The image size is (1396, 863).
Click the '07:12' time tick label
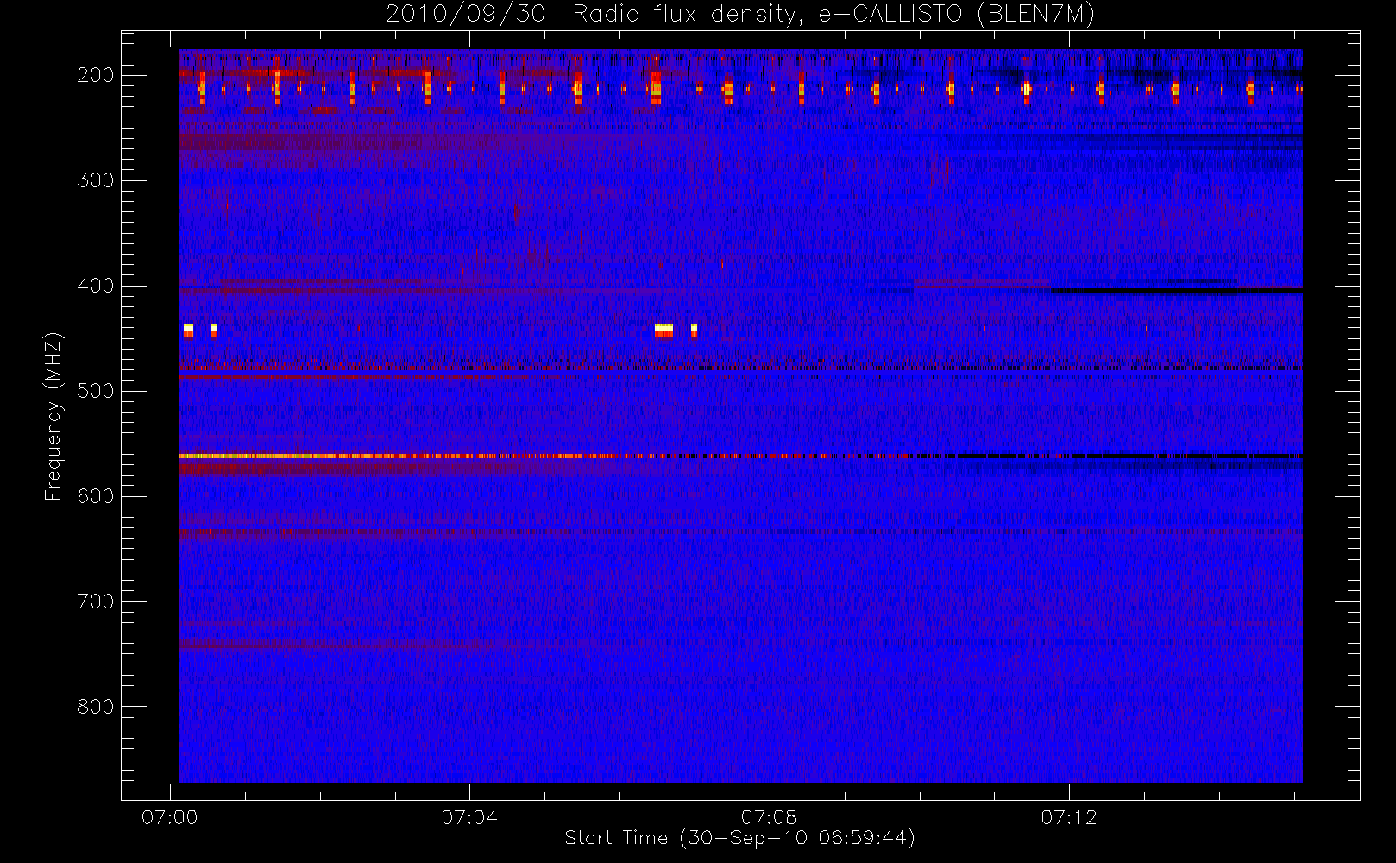pyautogui.click(x=1069, y=817)
